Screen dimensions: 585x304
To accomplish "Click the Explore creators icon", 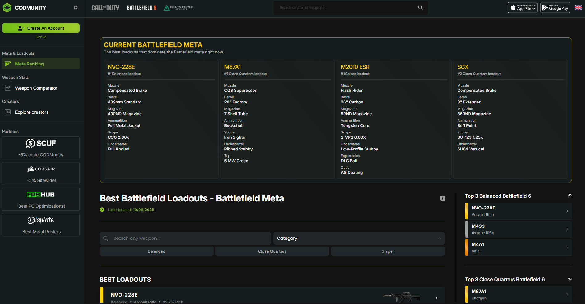I will [x=8, y=112].
